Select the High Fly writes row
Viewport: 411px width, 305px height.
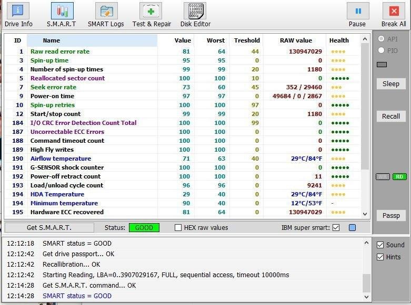[x=182, y=150]
